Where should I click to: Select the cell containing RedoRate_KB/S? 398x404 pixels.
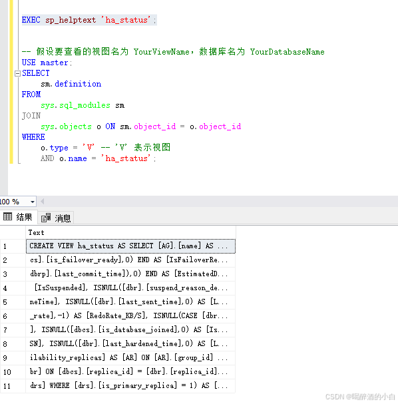(130, 316)
